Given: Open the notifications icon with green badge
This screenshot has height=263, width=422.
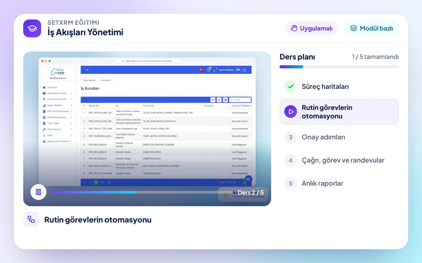Looking at the screenshot, I should click(x=209, y=69).
